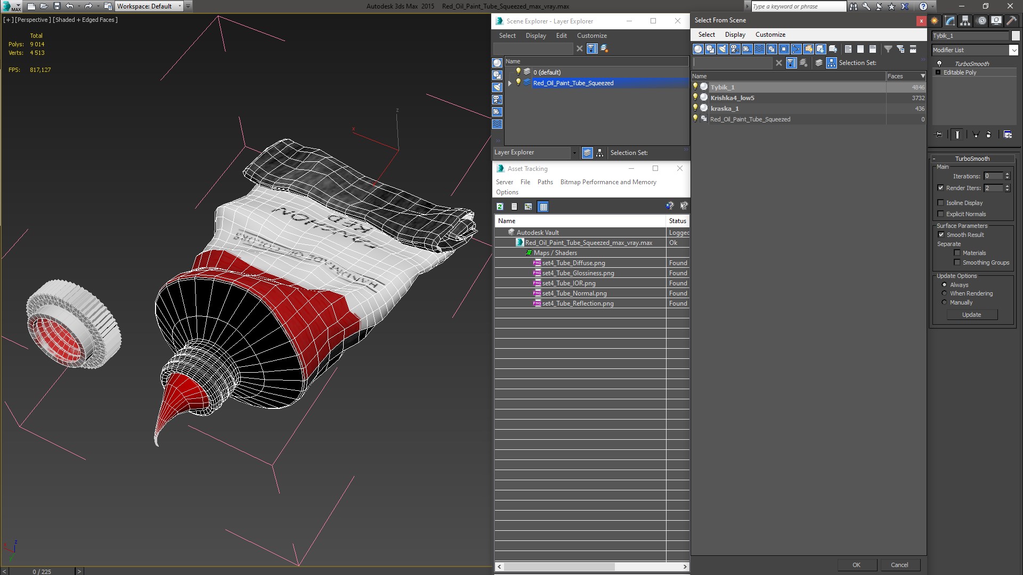Click Configure Modifier Sets icon
Image resolution: width=1023 pixels, height=575 pixels.
click(x=1008, y=135)
